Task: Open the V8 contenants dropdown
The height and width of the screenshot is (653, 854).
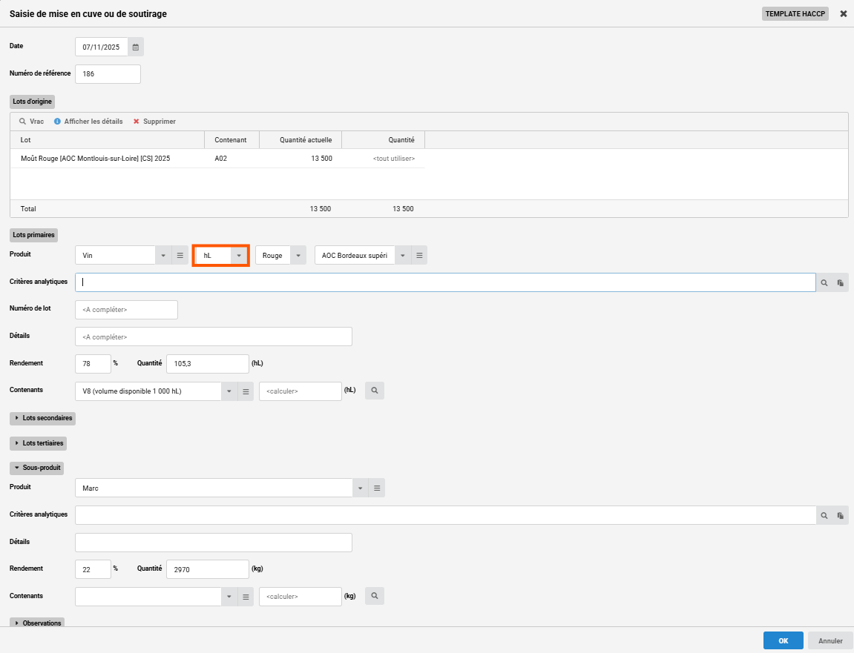Action: pos(229,391)
